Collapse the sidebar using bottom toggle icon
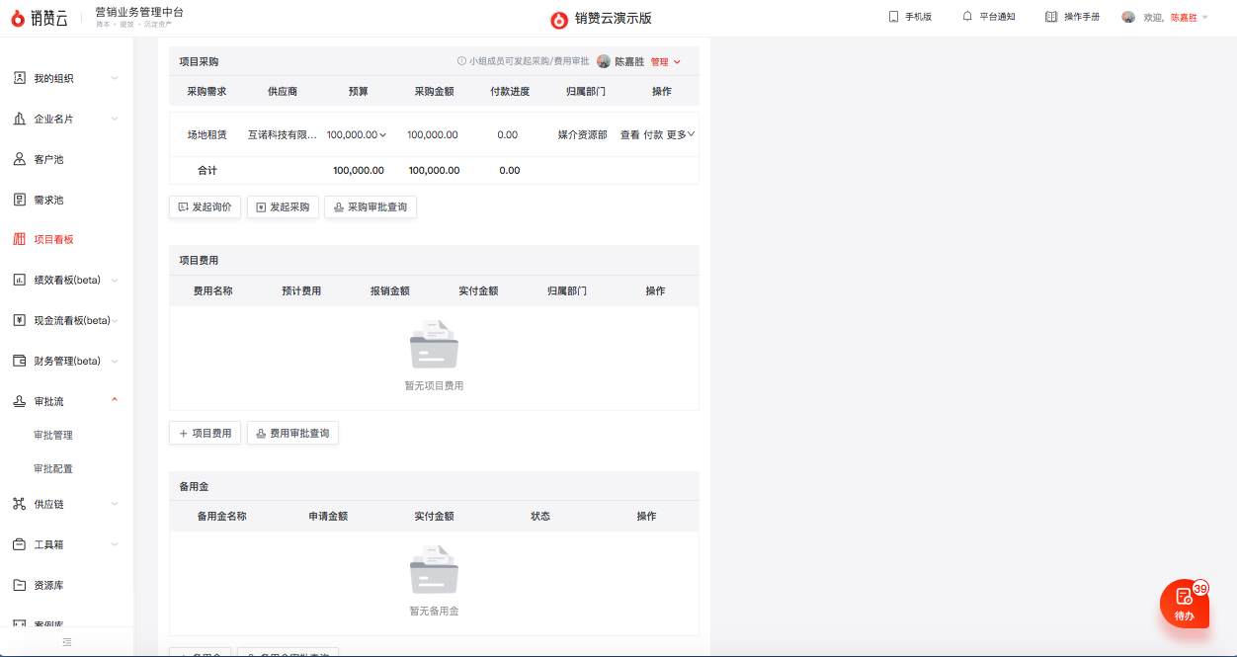Viewport: 1237px width, 657px height. coord(66,642)
